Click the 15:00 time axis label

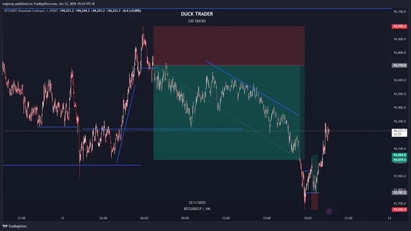[267, 218]
